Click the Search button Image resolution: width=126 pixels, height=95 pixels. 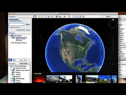pos(28,24)
